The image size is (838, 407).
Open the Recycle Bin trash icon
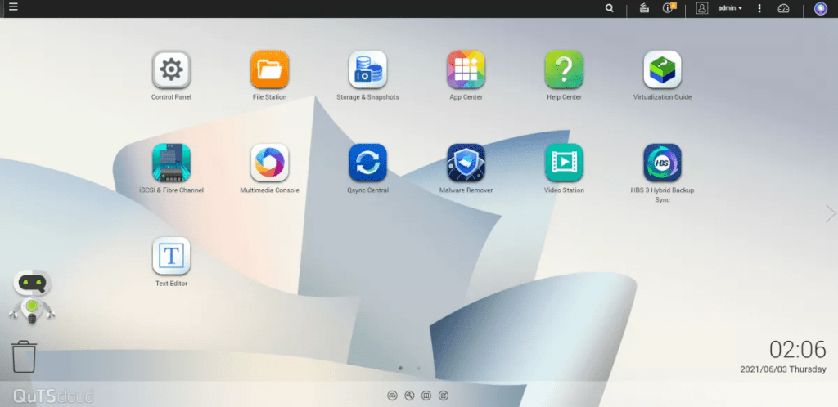(x=24, y=357)
